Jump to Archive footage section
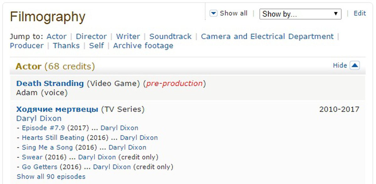Image resolution: width=376 pixels, height=184 pixels. tap(143, 46)
